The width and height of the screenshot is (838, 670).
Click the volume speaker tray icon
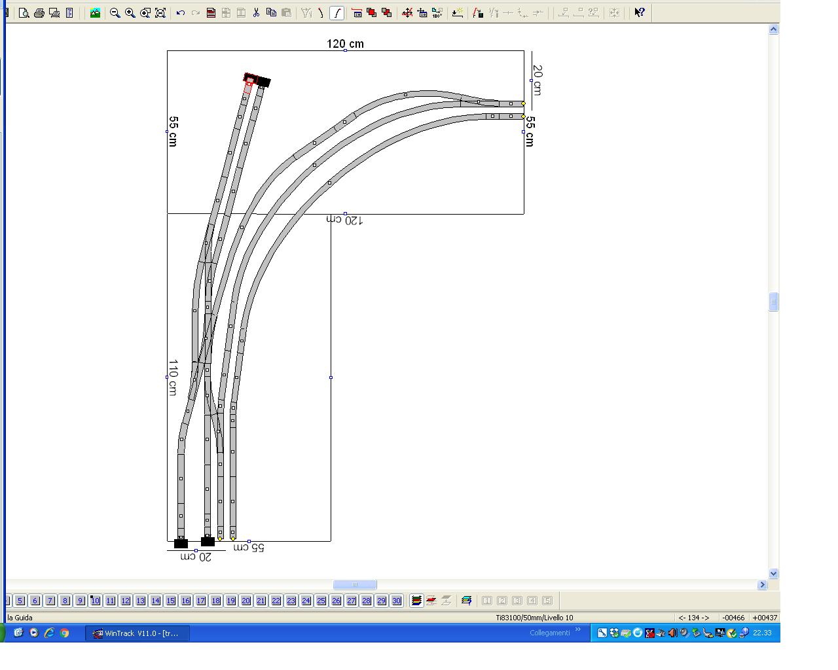click(x=672, y=633)
